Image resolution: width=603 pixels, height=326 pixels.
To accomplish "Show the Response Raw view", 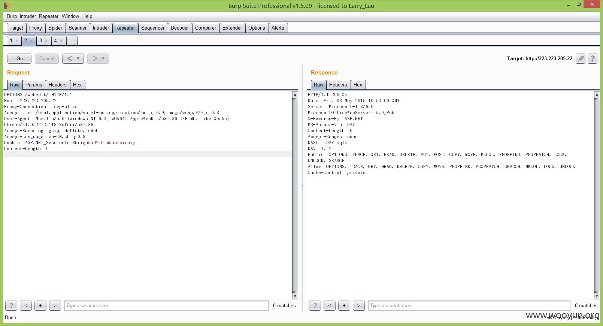I will click(319, 85).
